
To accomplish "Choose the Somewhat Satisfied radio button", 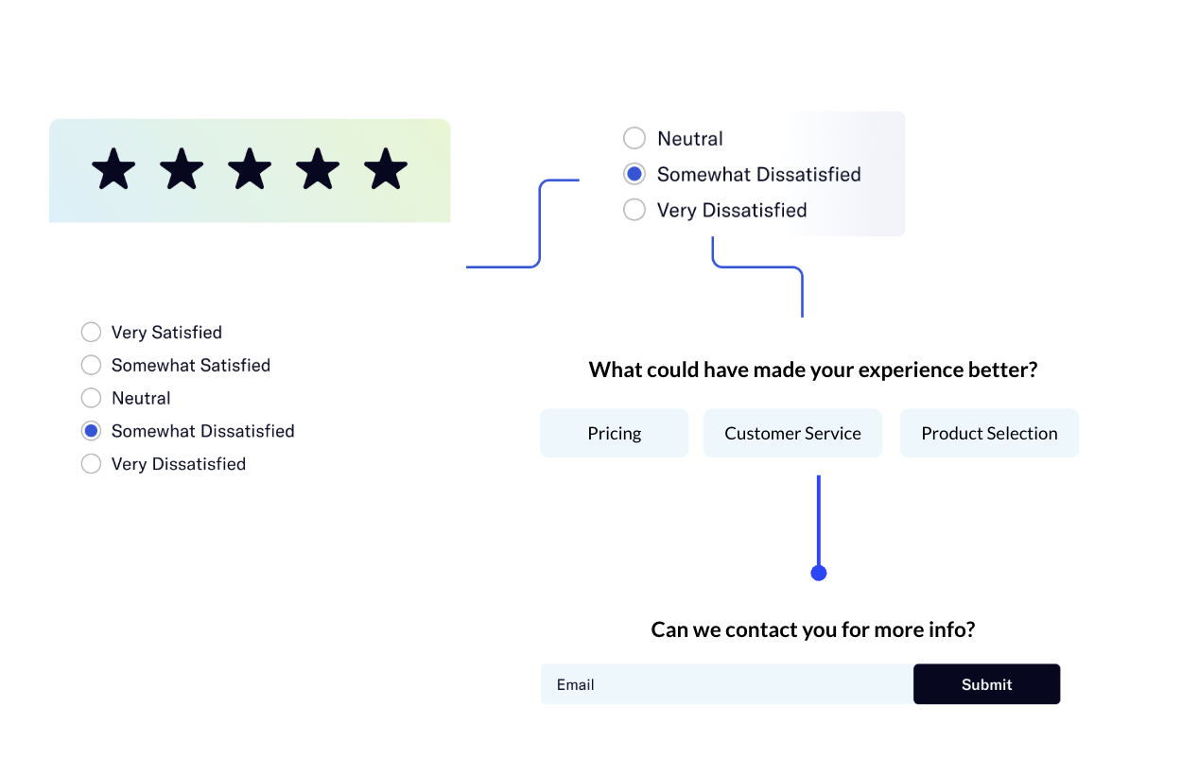I will [91, 365].
